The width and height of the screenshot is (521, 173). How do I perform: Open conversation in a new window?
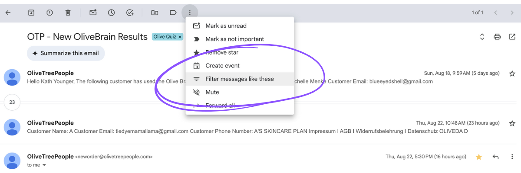(x=512, y=37)
